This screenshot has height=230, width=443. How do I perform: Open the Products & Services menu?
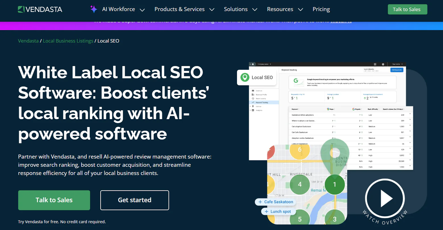[x=180, y=9]
